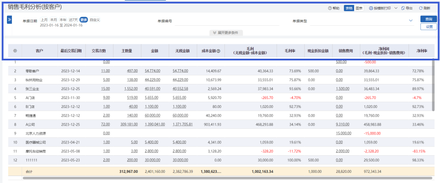Click the 设置 button
440x183 pixels.
429,27
